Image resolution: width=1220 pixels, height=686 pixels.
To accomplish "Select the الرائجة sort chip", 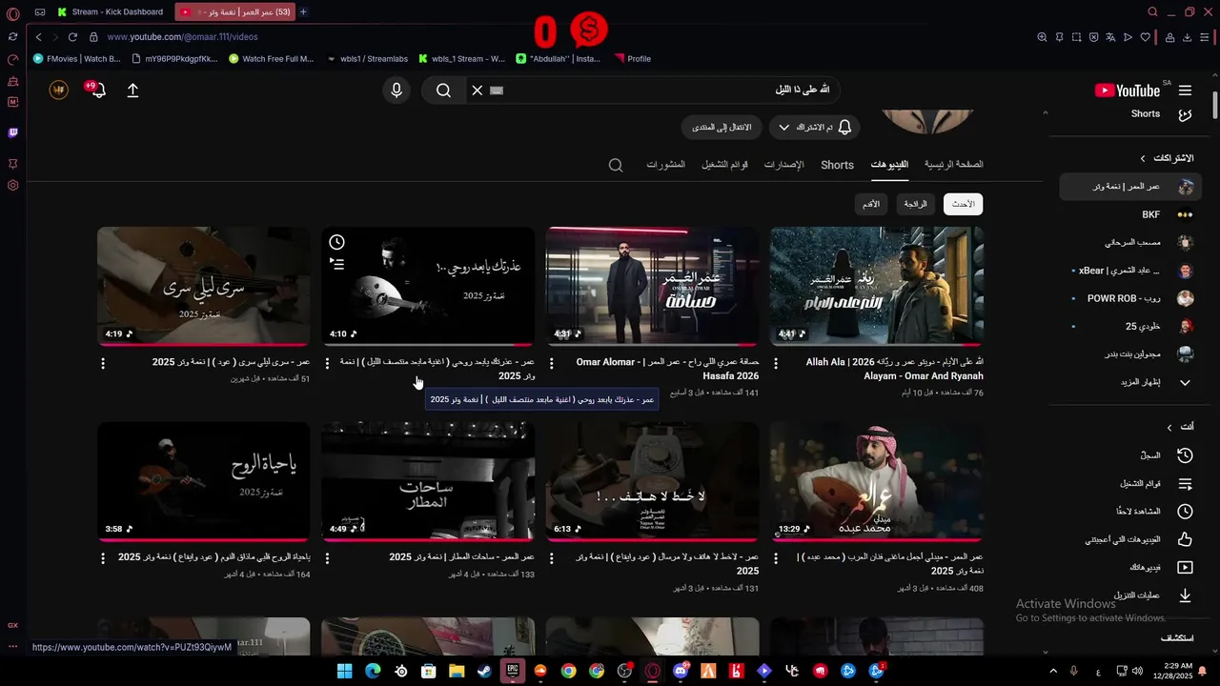I will 915,204.
